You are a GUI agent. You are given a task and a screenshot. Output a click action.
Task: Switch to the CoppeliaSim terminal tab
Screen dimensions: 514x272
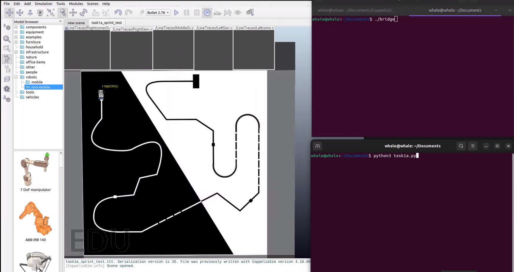tap(356, 10)
